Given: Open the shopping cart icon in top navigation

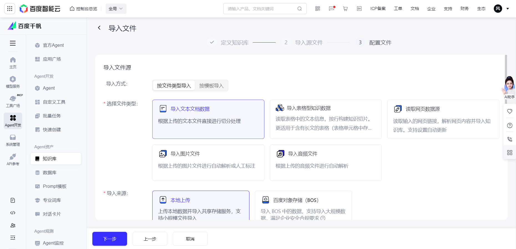Looking at the screenshot, I should tap(345, 9).
